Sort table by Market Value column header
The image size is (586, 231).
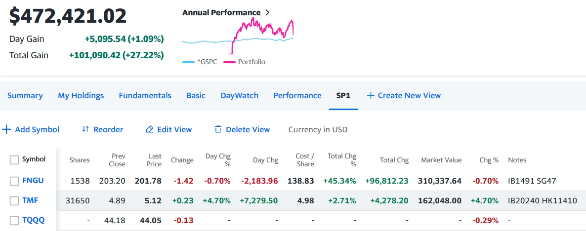point(441,160)
